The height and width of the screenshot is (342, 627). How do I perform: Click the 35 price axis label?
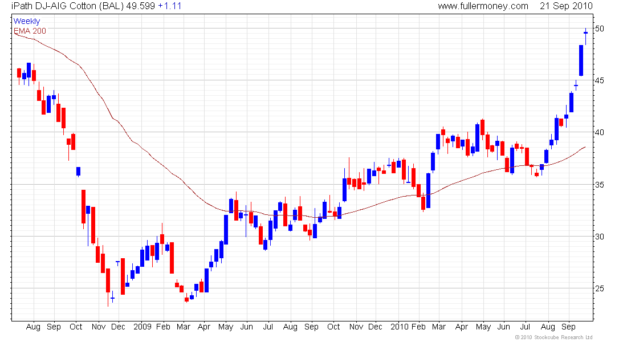point(600,185)
